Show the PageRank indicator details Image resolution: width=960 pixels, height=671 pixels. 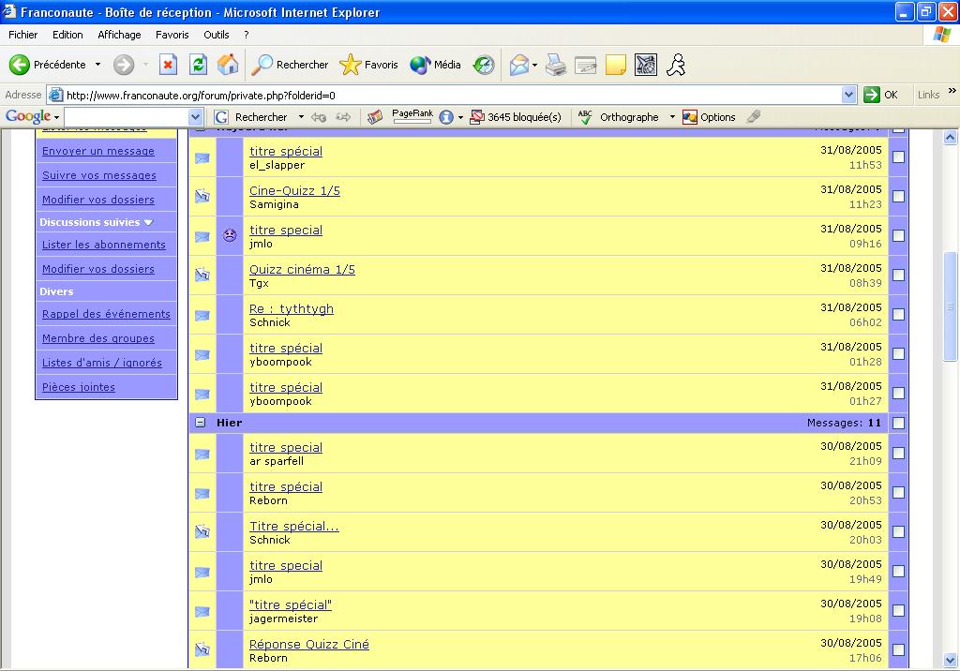[412, 116]
